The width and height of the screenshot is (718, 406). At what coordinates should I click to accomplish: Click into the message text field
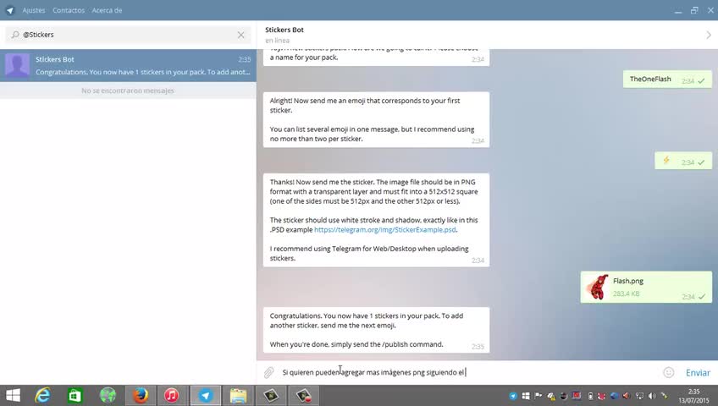pos(469,372)
